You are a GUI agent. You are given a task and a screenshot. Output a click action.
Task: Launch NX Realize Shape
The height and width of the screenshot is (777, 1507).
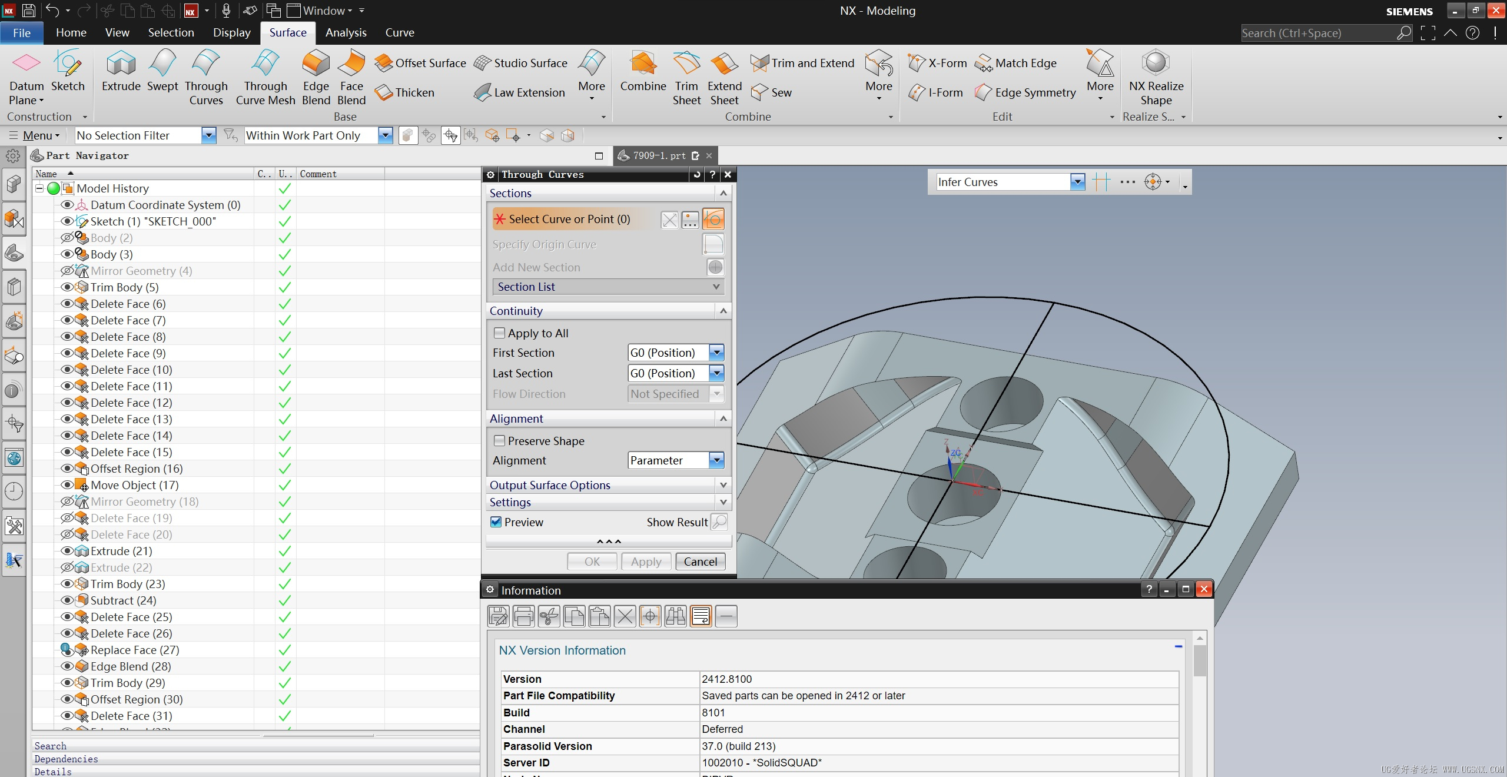coord(1156,78)
